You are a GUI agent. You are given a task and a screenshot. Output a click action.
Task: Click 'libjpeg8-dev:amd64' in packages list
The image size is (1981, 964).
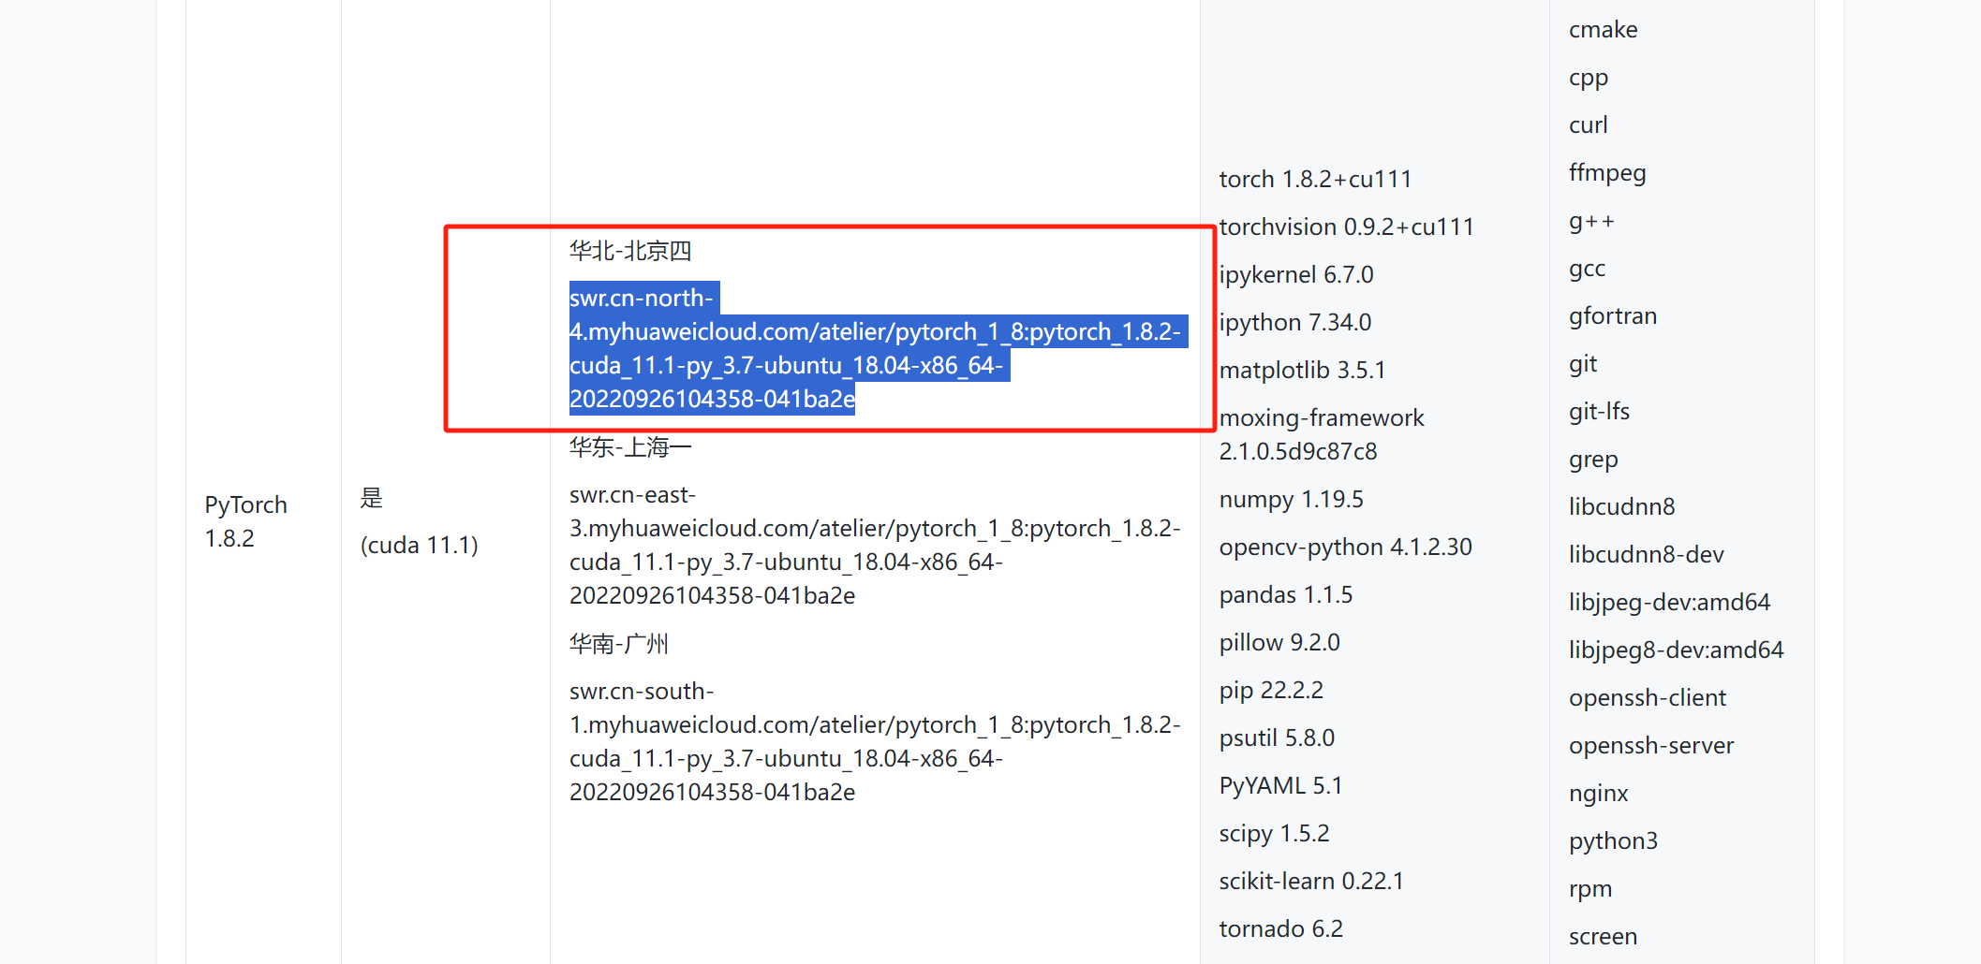pos(1677,650)
